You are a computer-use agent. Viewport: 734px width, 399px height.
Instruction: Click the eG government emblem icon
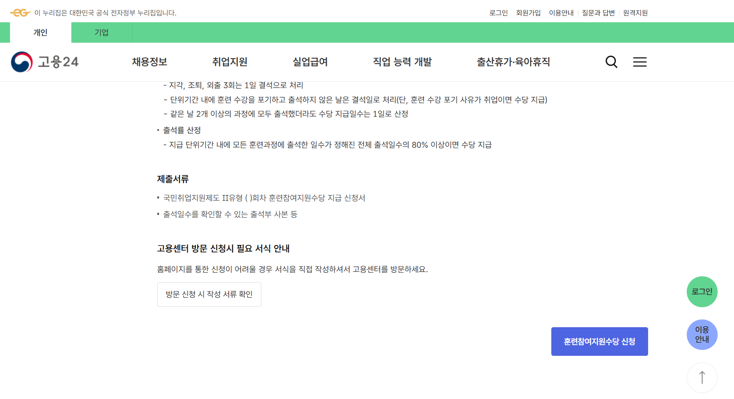point(20,13)
